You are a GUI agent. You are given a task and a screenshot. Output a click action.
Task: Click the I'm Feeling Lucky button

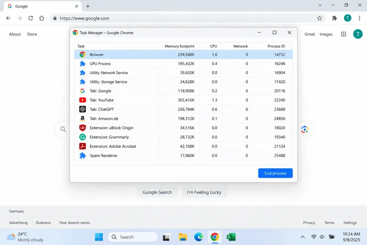point(204,192)
